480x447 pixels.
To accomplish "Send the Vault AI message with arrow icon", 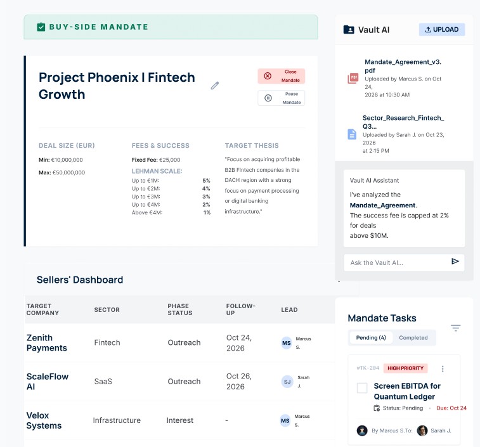I will tap(455, 261).
